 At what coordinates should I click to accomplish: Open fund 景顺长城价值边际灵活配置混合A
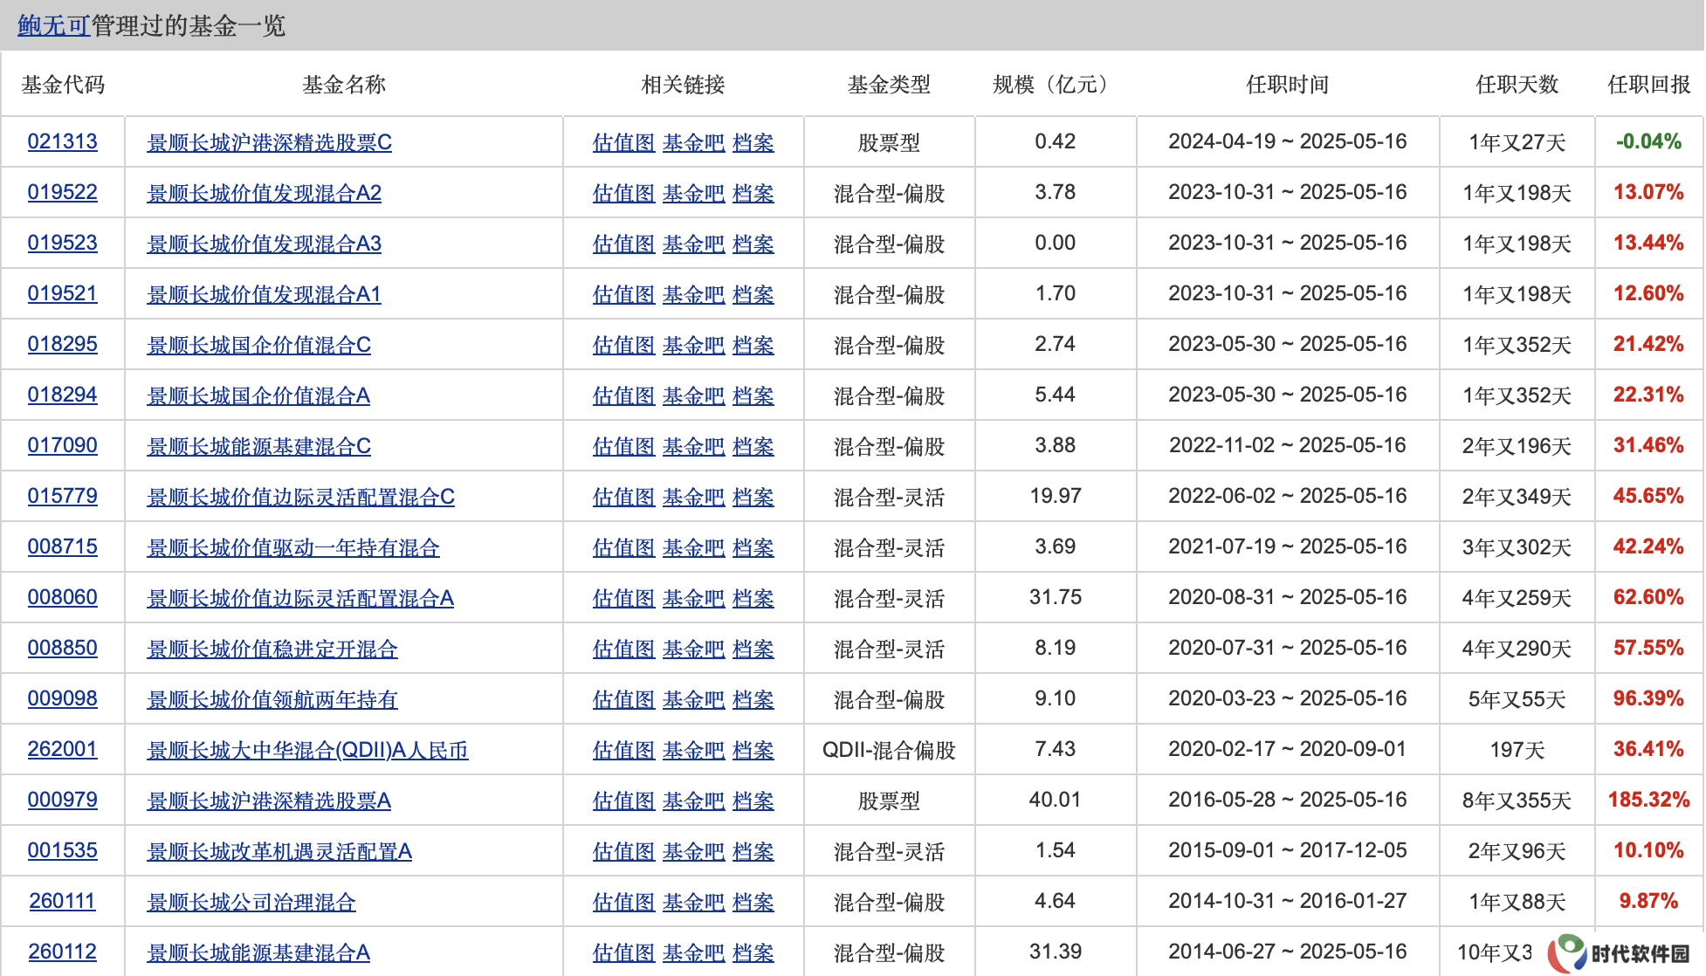pyautogui.click(x=300, y=598)
